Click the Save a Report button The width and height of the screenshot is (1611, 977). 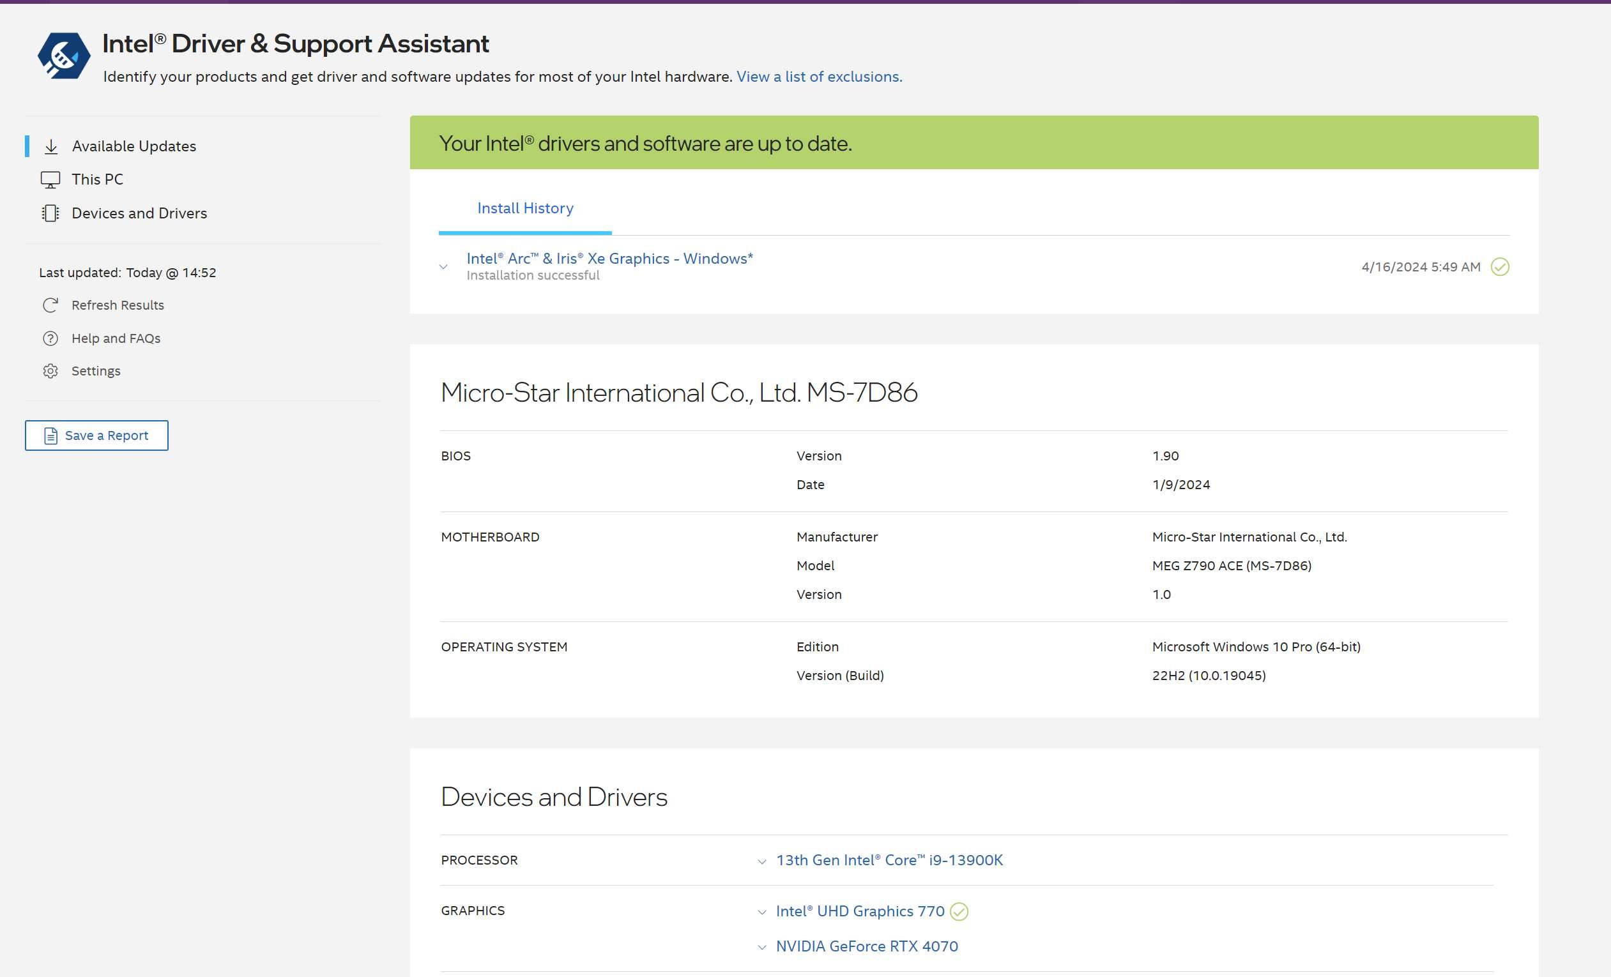(x=96, y=435)
